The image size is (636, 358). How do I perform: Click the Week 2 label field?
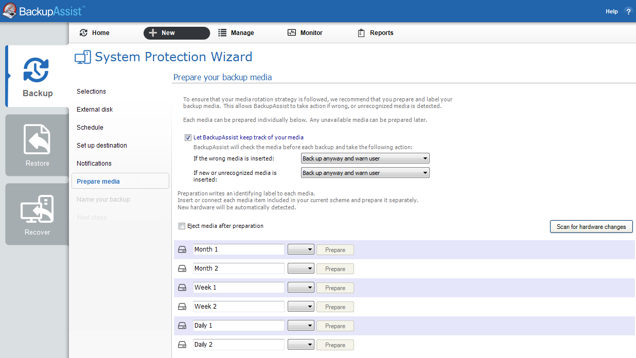pos(239,307)
